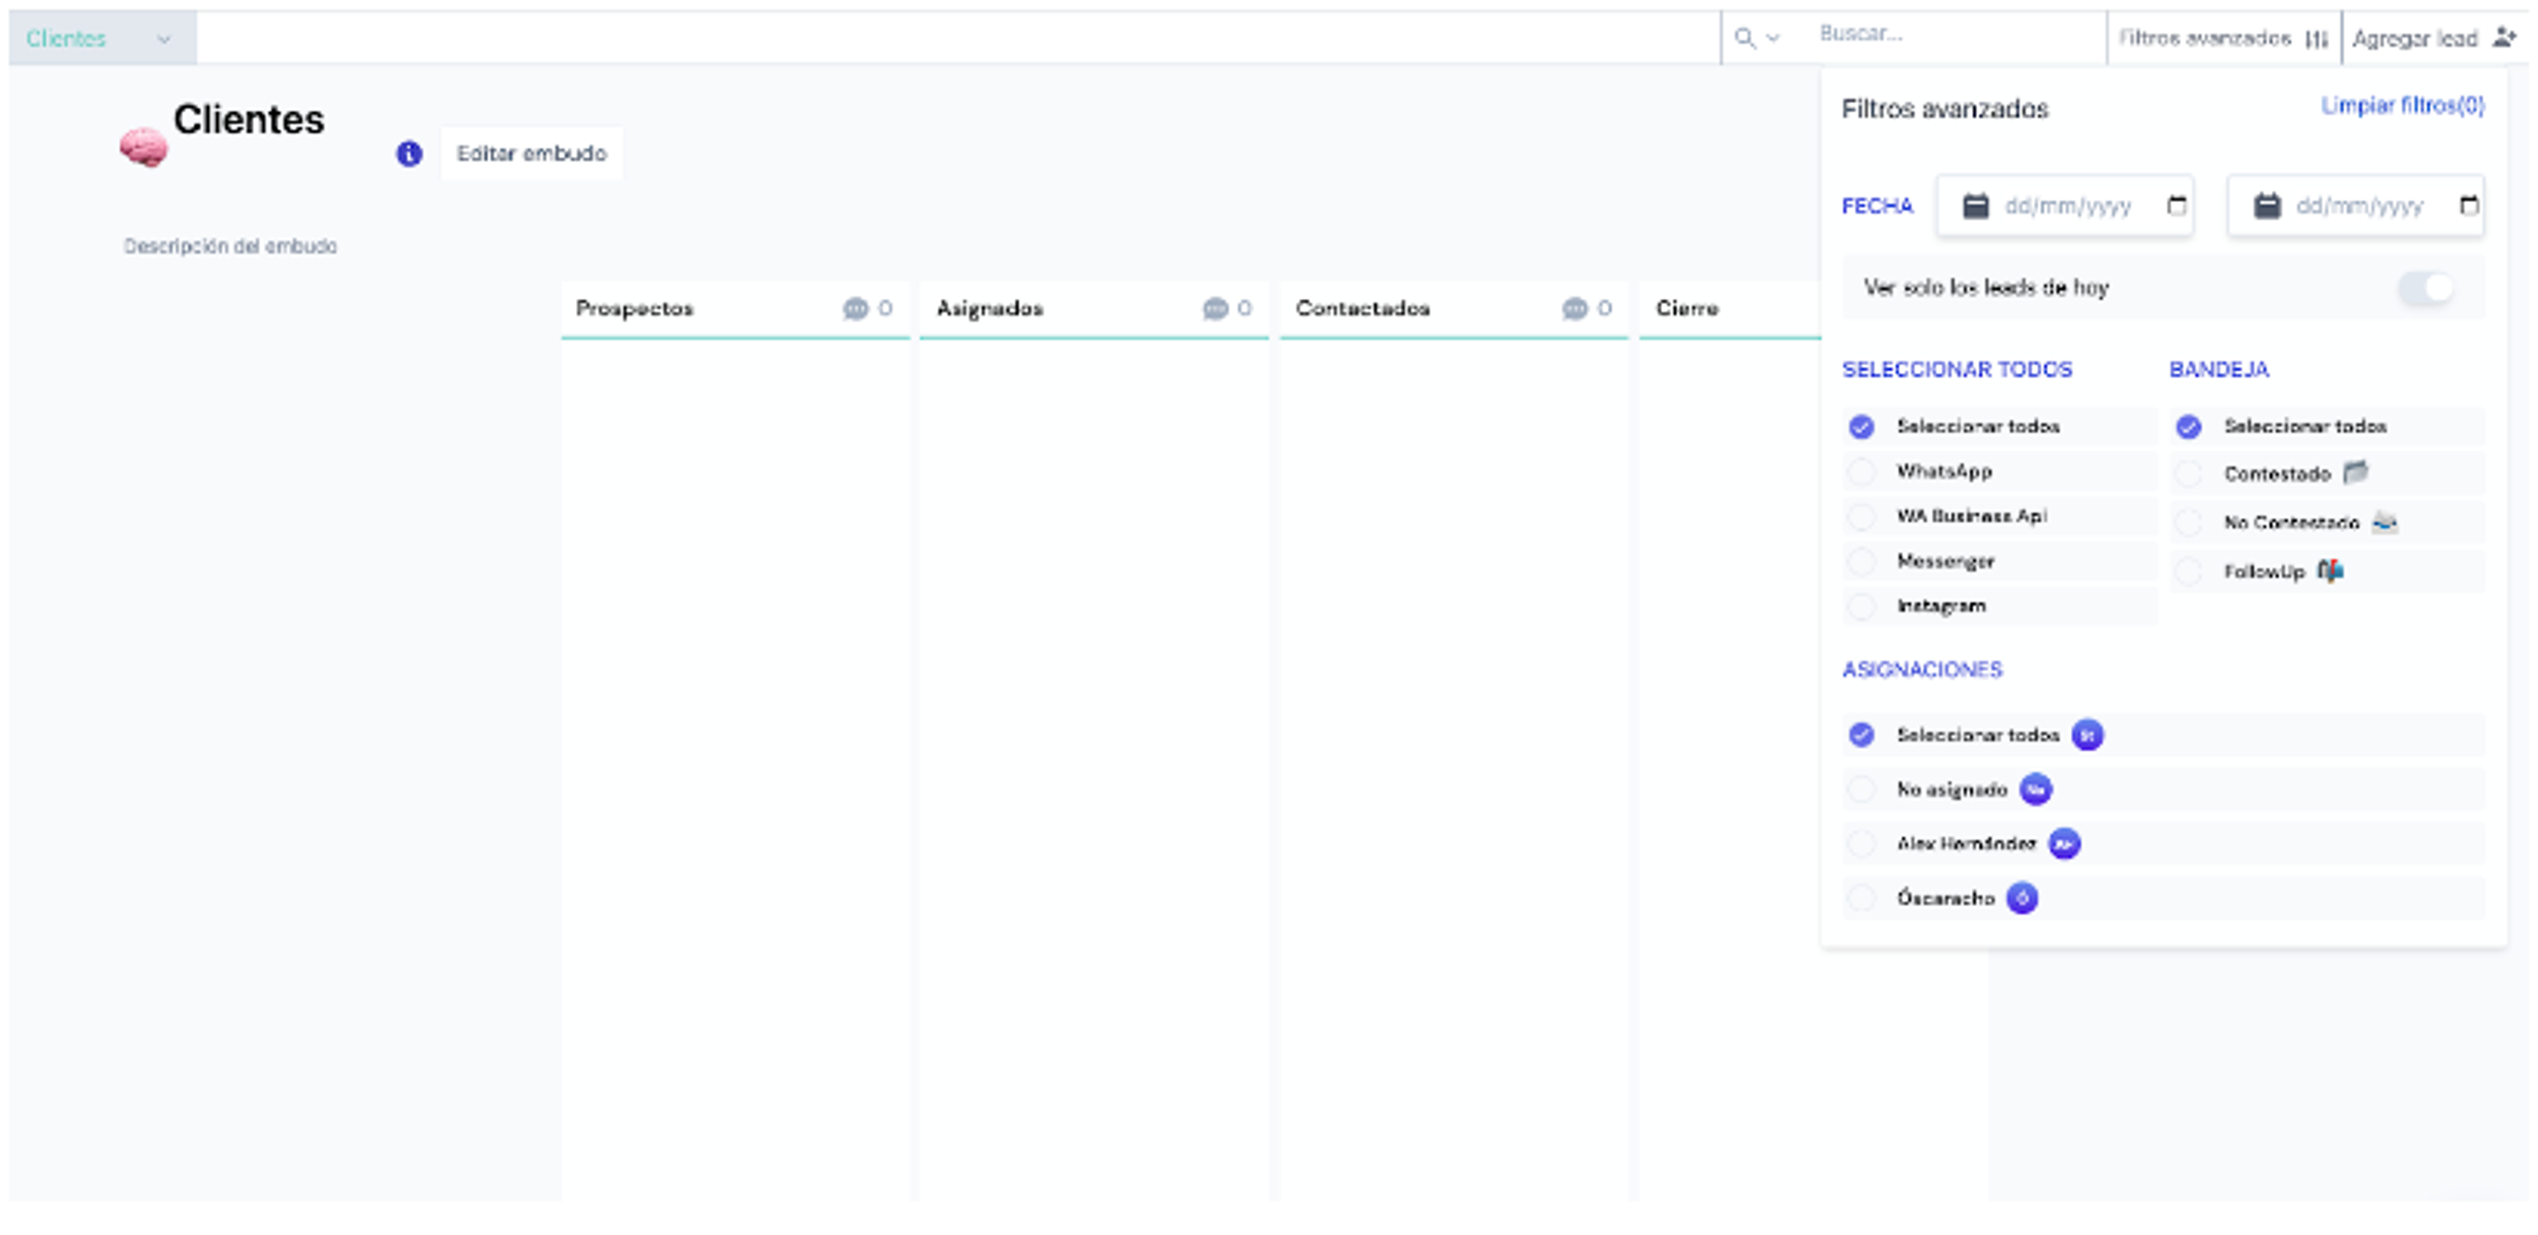Click the Agregar lead button
The image size is (2538, 1235).
point(2434,38)
